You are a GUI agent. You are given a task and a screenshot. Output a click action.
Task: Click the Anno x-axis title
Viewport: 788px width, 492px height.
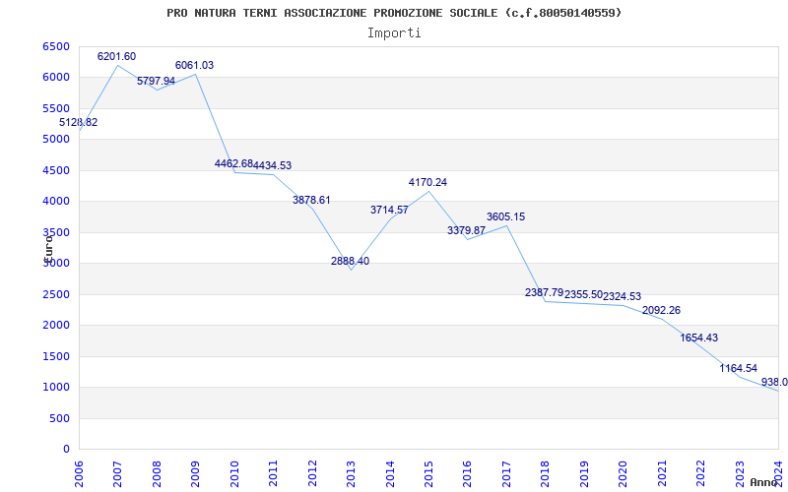pos(762,482)
